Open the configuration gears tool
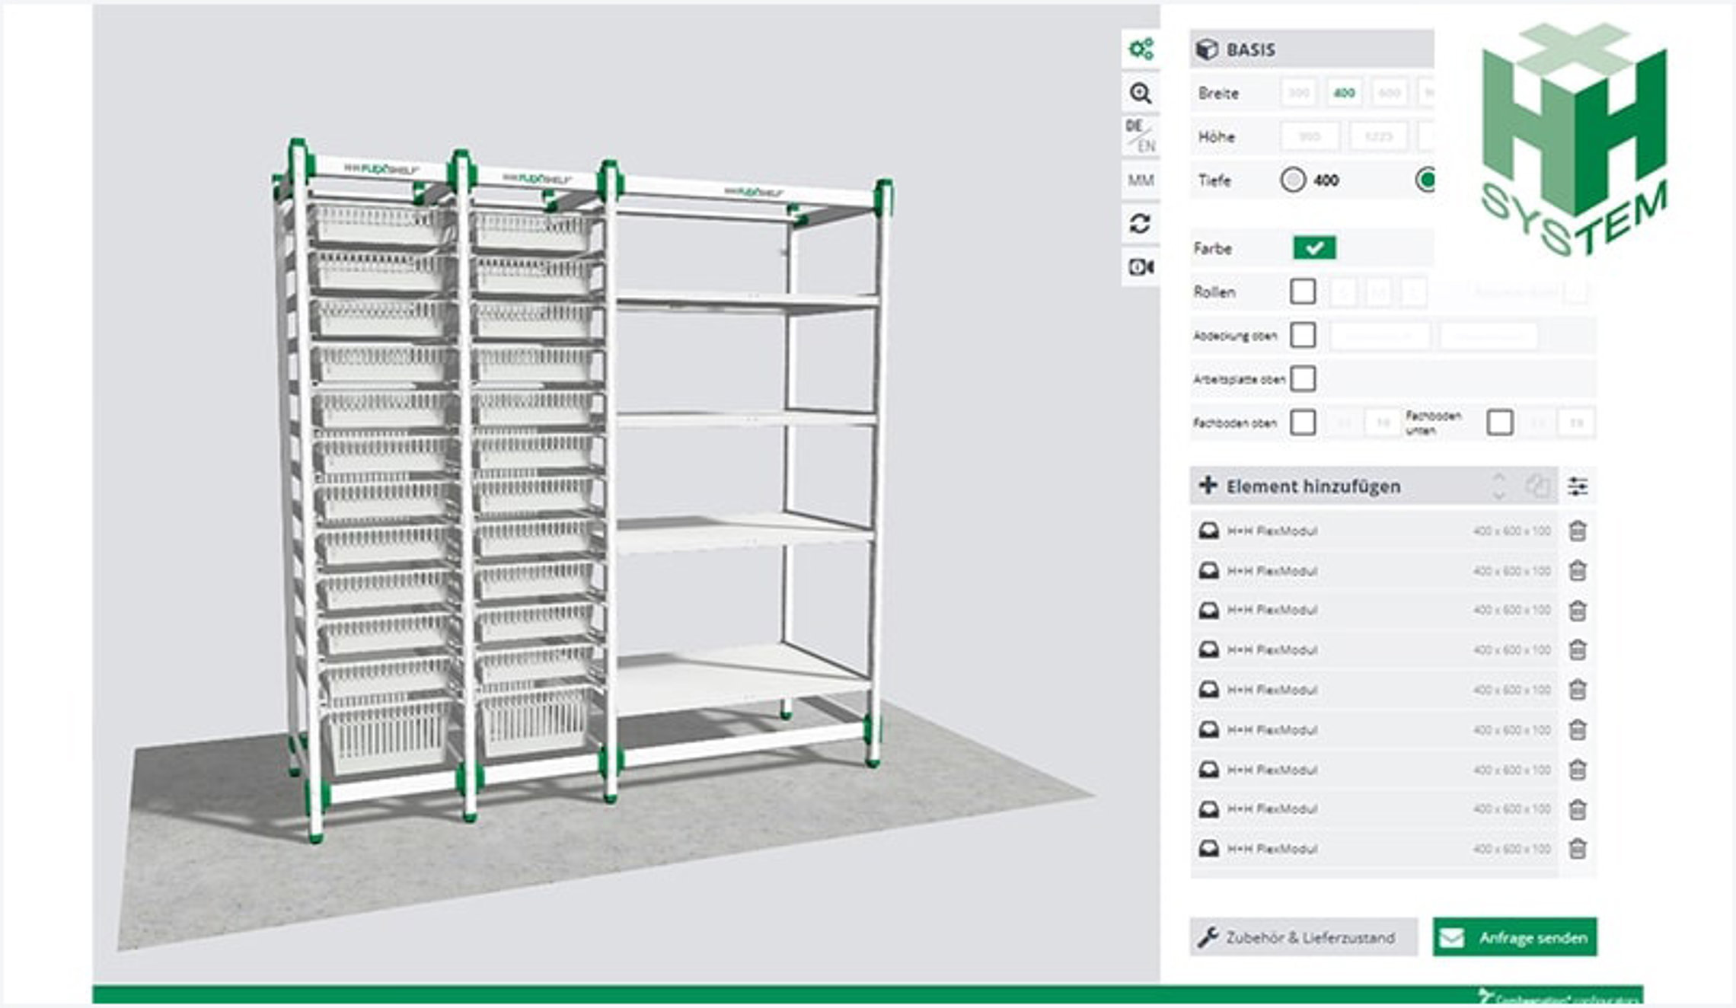Screen dimensions: 1736x1008 [x=1141, y=49]
